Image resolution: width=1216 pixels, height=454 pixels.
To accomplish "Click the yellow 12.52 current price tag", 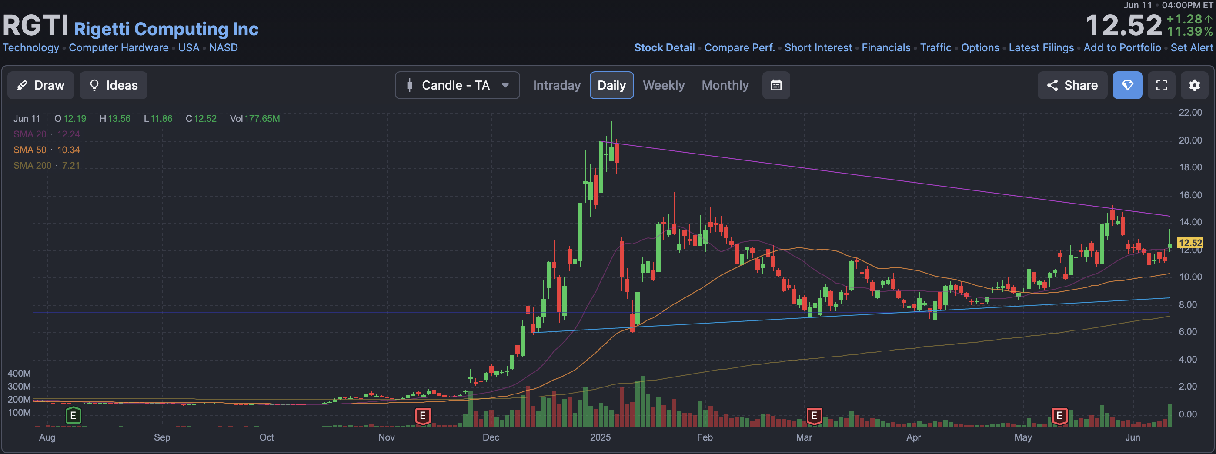I will click(x=1190, y=243).
